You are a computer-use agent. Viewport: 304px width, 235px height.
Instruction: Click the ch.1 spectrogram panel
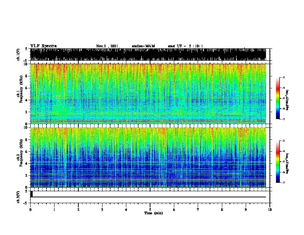(x=148, y=94)
